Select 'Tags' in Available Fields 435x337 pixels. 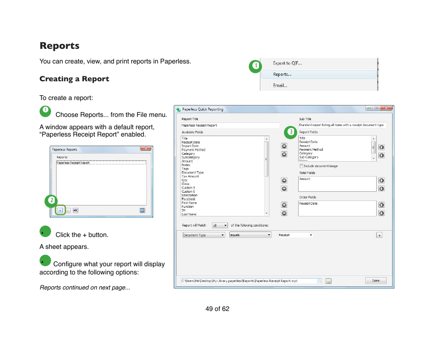(x=185, y=169)
